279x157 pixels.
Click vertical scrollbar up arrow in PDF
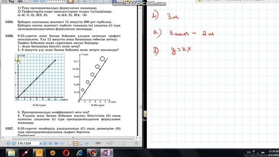140,8
